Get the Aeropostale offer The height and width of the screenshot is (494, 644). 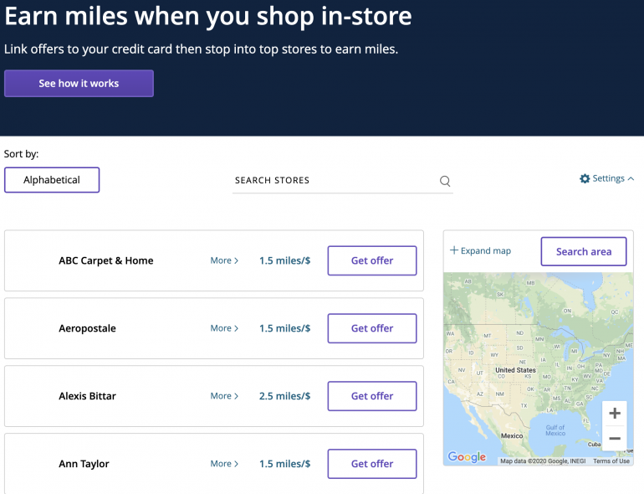371,328
